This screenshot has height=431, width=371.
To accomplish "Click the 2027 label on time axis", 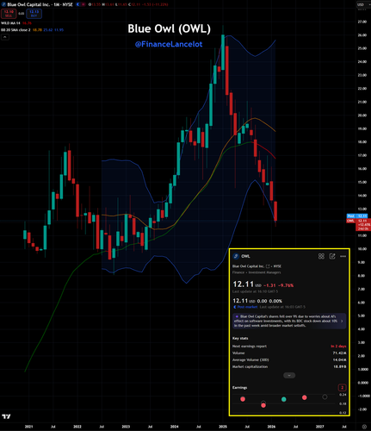I will pyautogui.click(x=319, y=427).
